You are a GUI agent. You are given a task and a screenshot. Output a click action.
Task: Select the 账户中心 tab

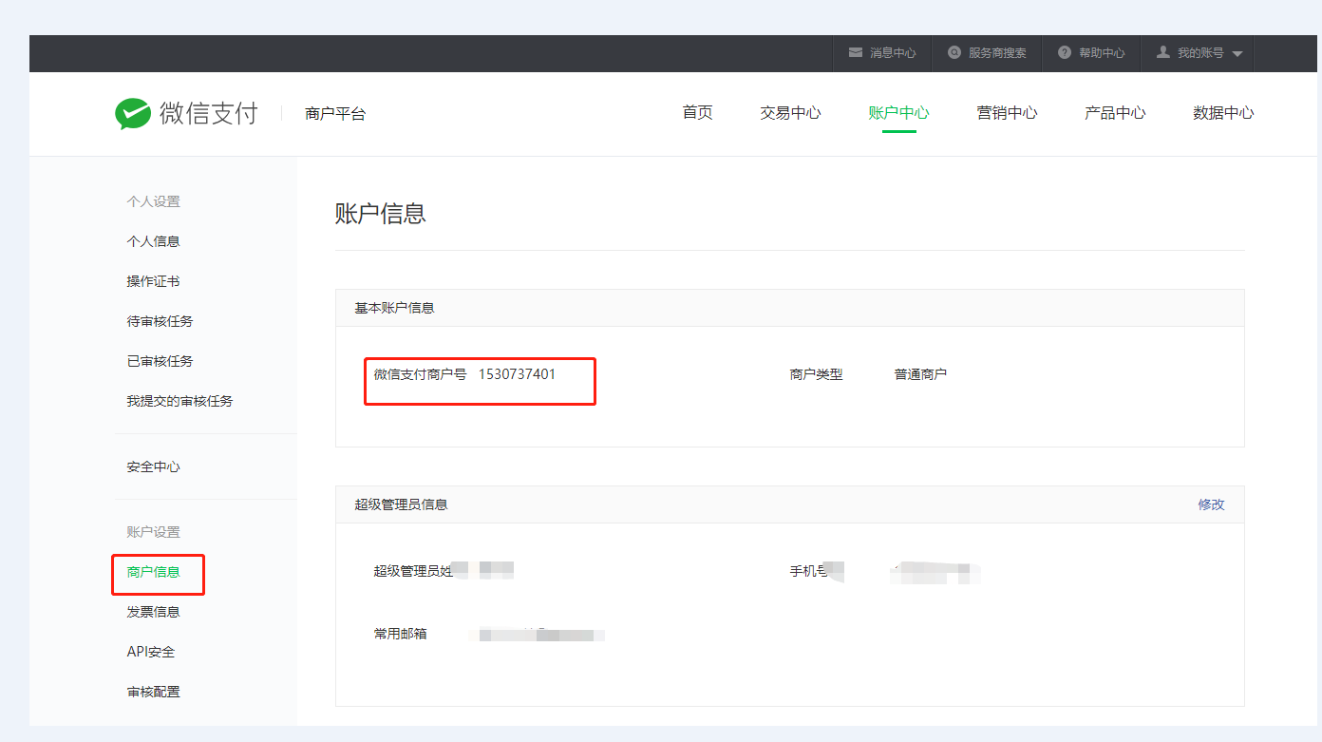898,113
